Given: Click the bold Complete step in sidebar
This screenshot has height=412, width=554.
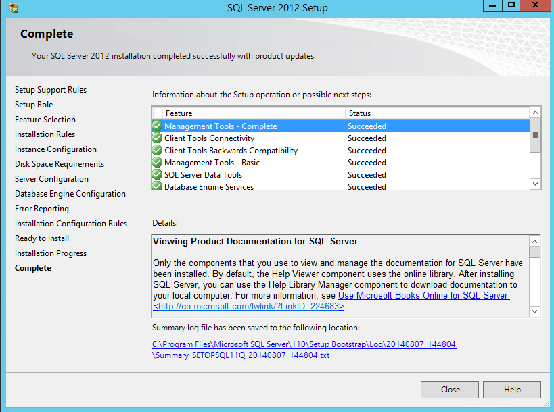Looking at the screenshot, I should coord(33,267).
